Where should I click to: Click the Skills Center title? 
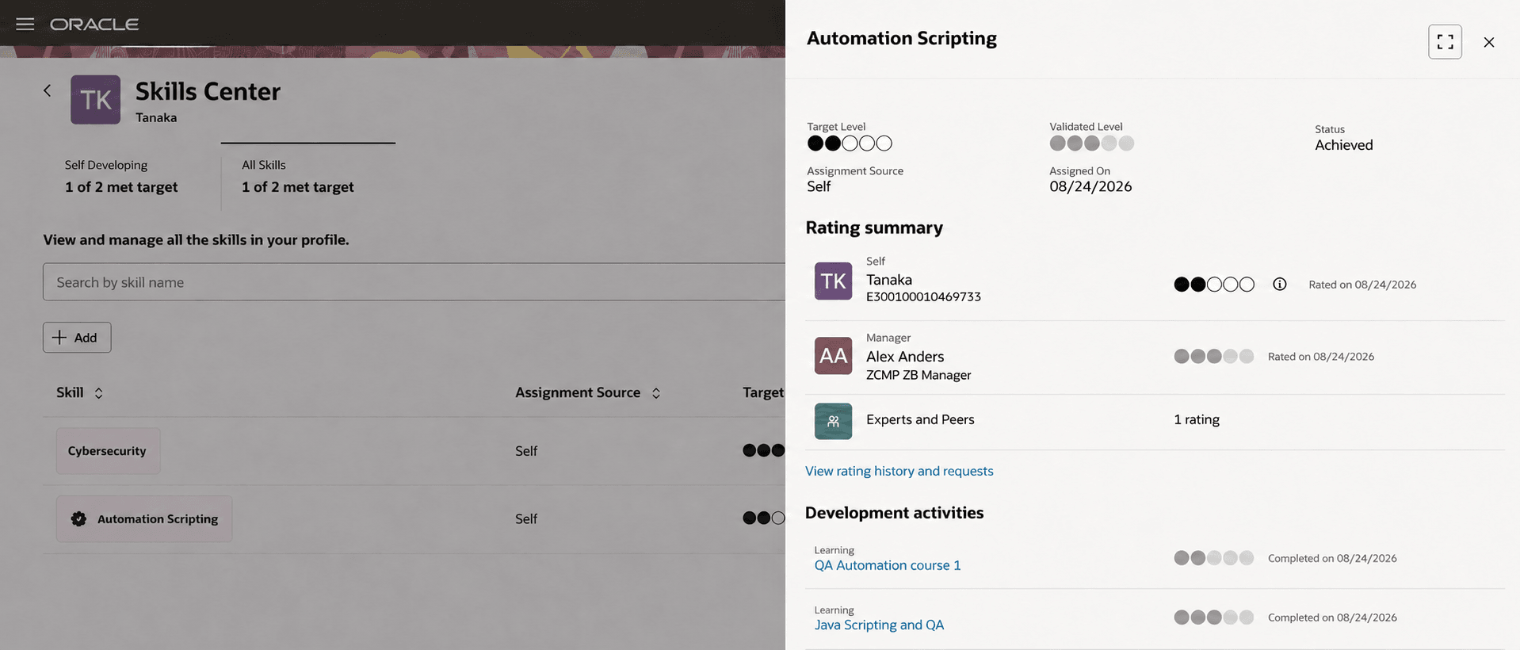(208, 91)
